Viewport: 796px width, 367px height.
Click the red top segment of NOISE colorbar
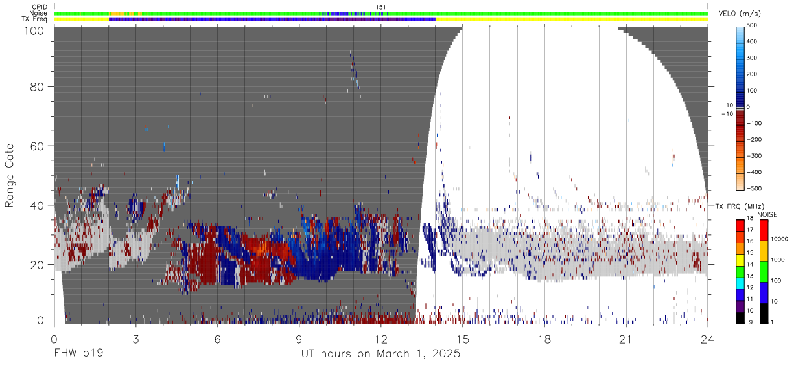(764, 230)
